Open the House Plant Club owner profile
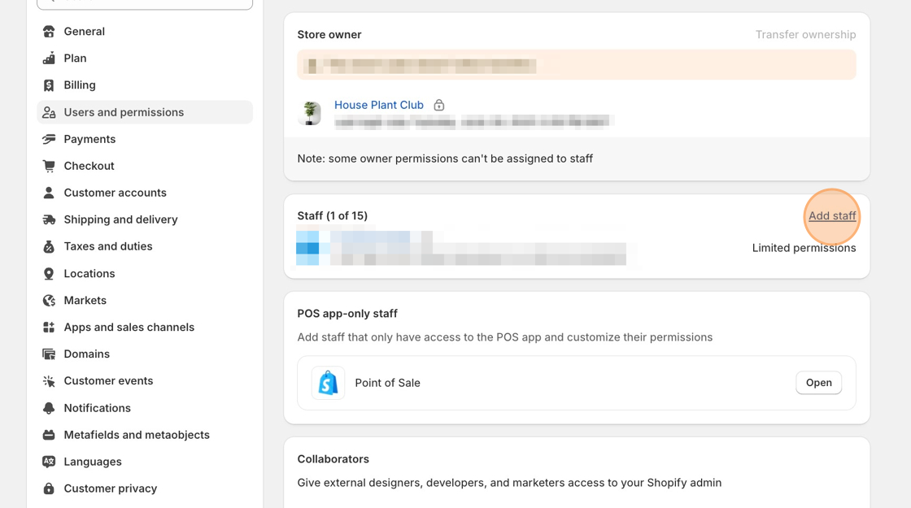This screenshot has width=911, height=508. point(378,105)
